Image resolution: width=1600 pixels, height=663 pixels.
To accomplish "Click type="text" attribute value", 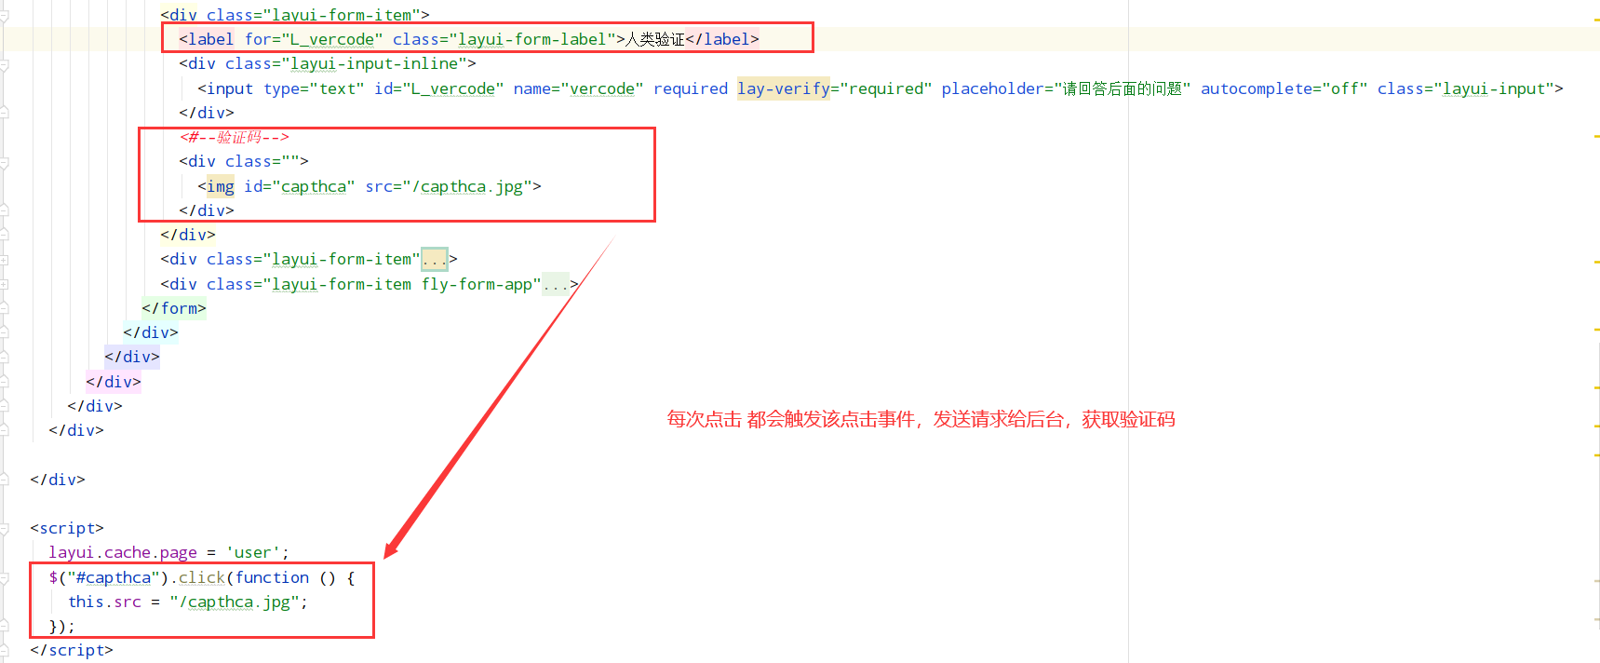I will 337,88.
